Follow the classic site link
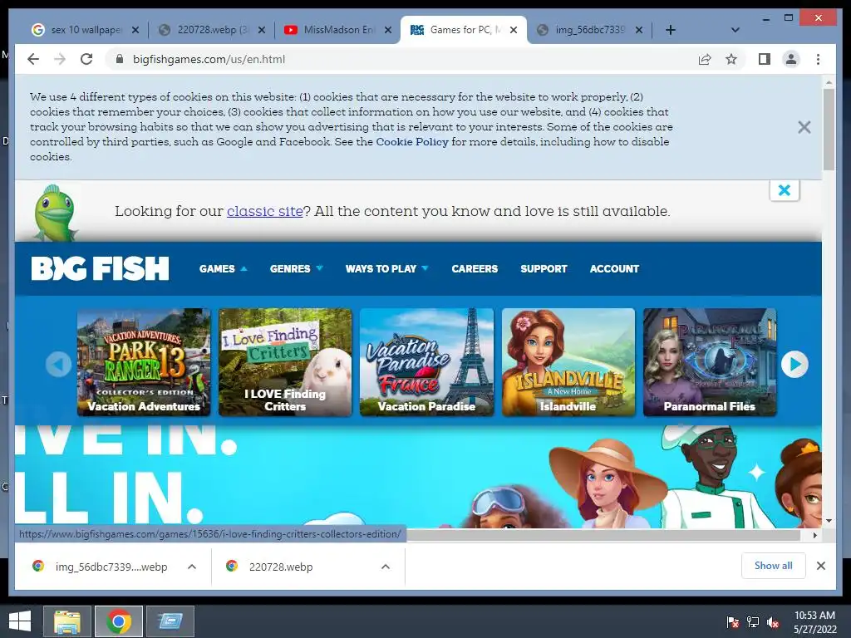851x638 pixels. [264, 211]
